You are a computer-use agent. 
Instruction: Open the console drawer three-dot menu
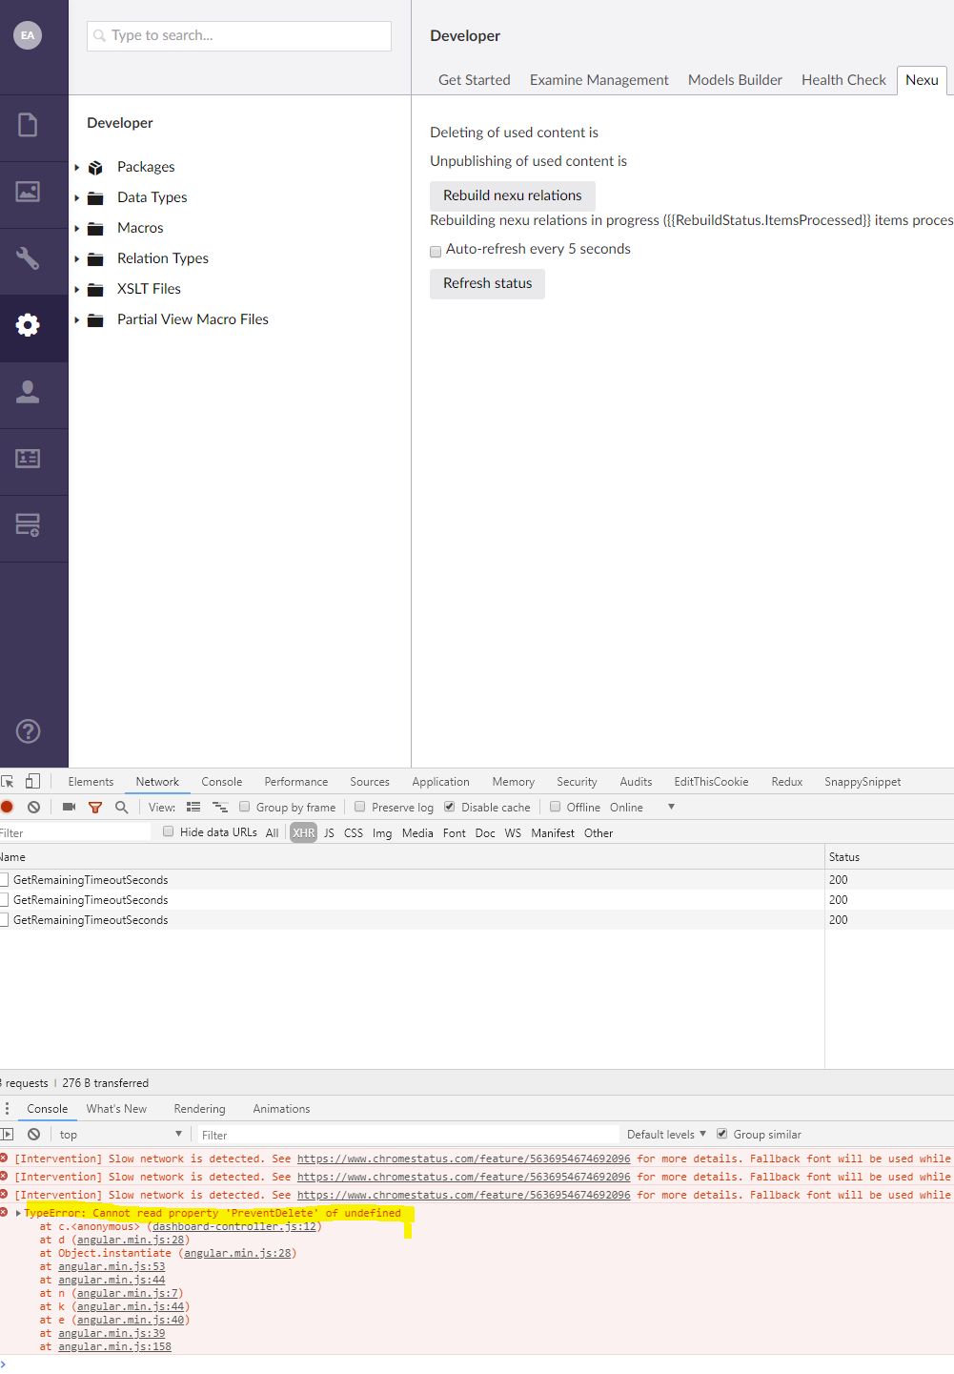(8, 1108)
